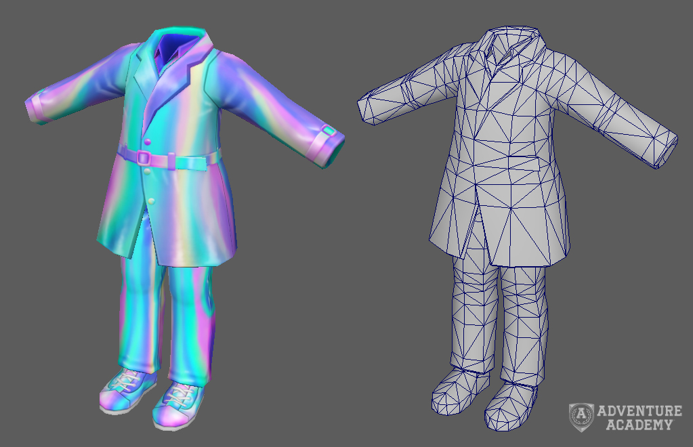Select the colored model's shoe nearest the image center

tap(178, 404)
